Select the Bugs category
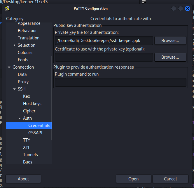This screenshot has height=188, width=194. click(x=28, y=162)
